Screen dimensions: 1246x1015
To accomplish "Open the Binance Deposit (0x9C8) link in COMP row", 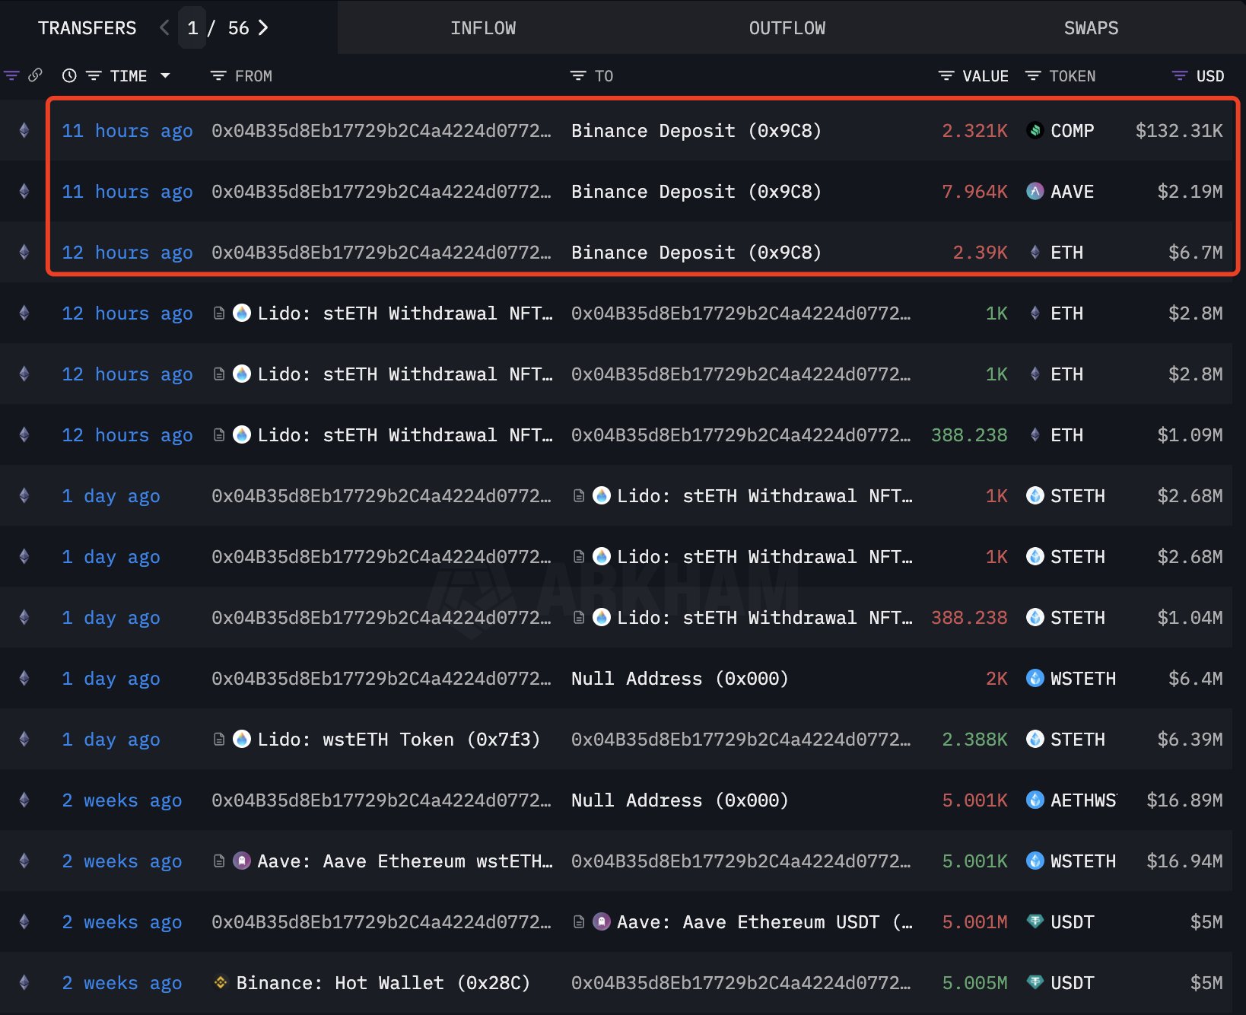I will click(x=696, y=131).
